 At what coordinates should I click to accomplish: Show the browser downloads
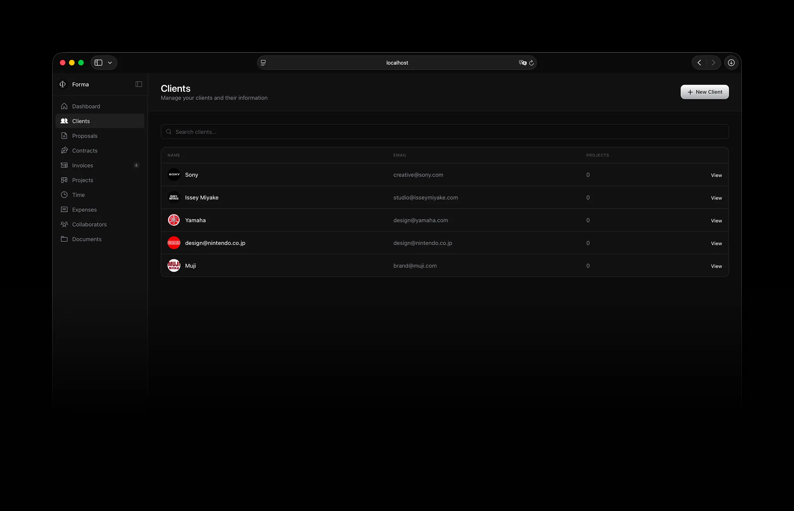731,63
